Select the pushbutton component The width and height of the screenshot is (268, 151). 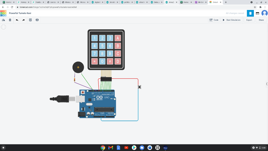click(x=139, y=87)
